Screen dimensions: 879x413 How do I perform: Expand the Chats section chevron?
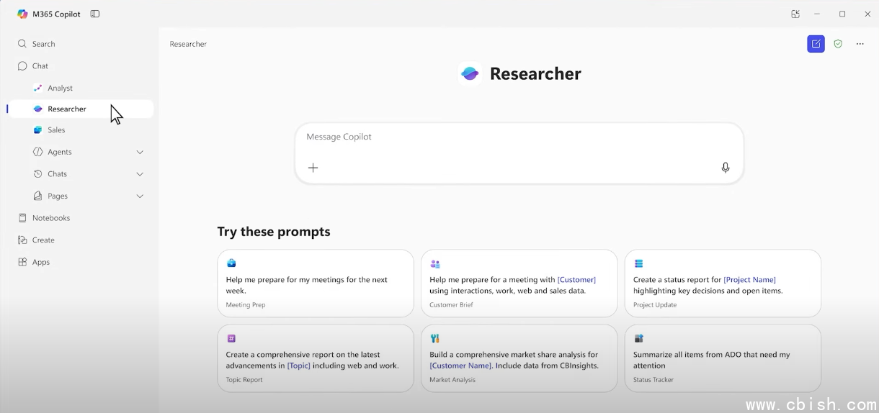click(x=140, y=174)
